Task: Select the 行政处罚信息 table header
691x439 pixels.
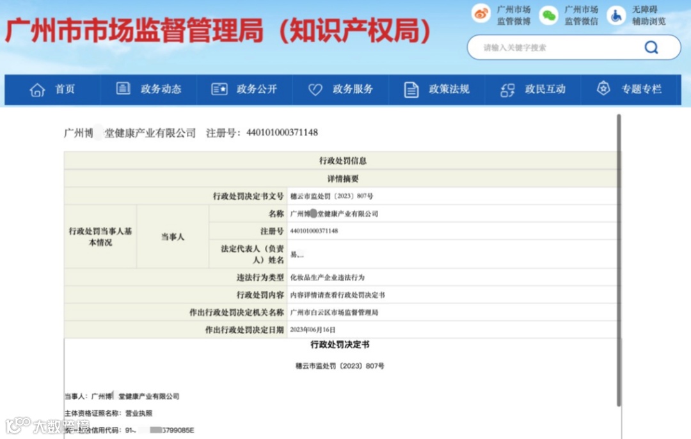Action: point(342,161)
